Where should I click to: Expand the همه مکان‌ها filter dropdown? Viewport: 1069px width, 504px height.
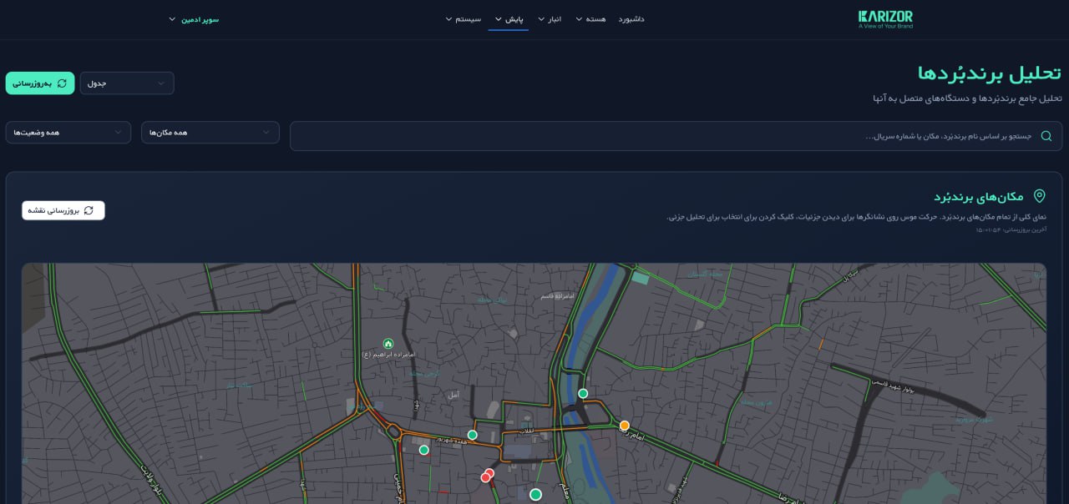point(210,133)
